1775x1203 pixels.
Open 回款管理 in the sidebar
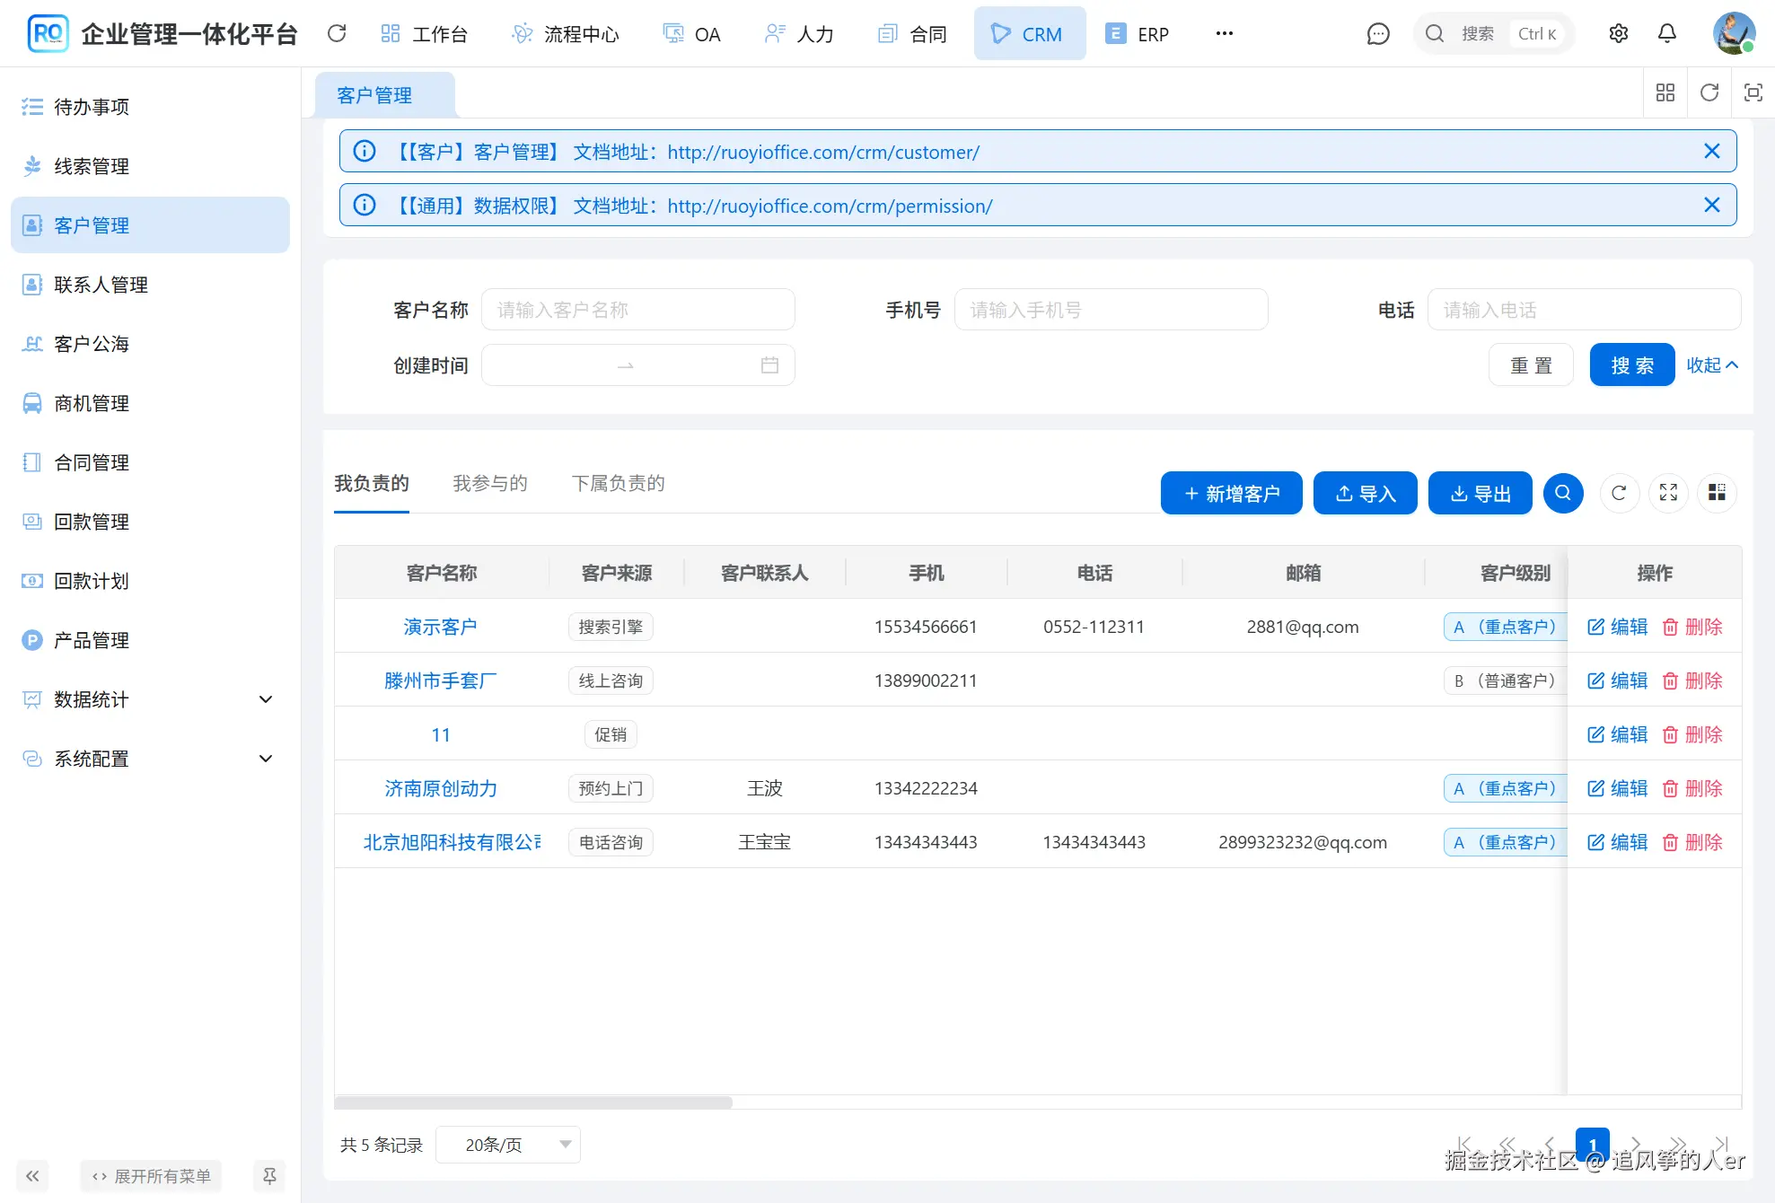(x=150, y=522)
